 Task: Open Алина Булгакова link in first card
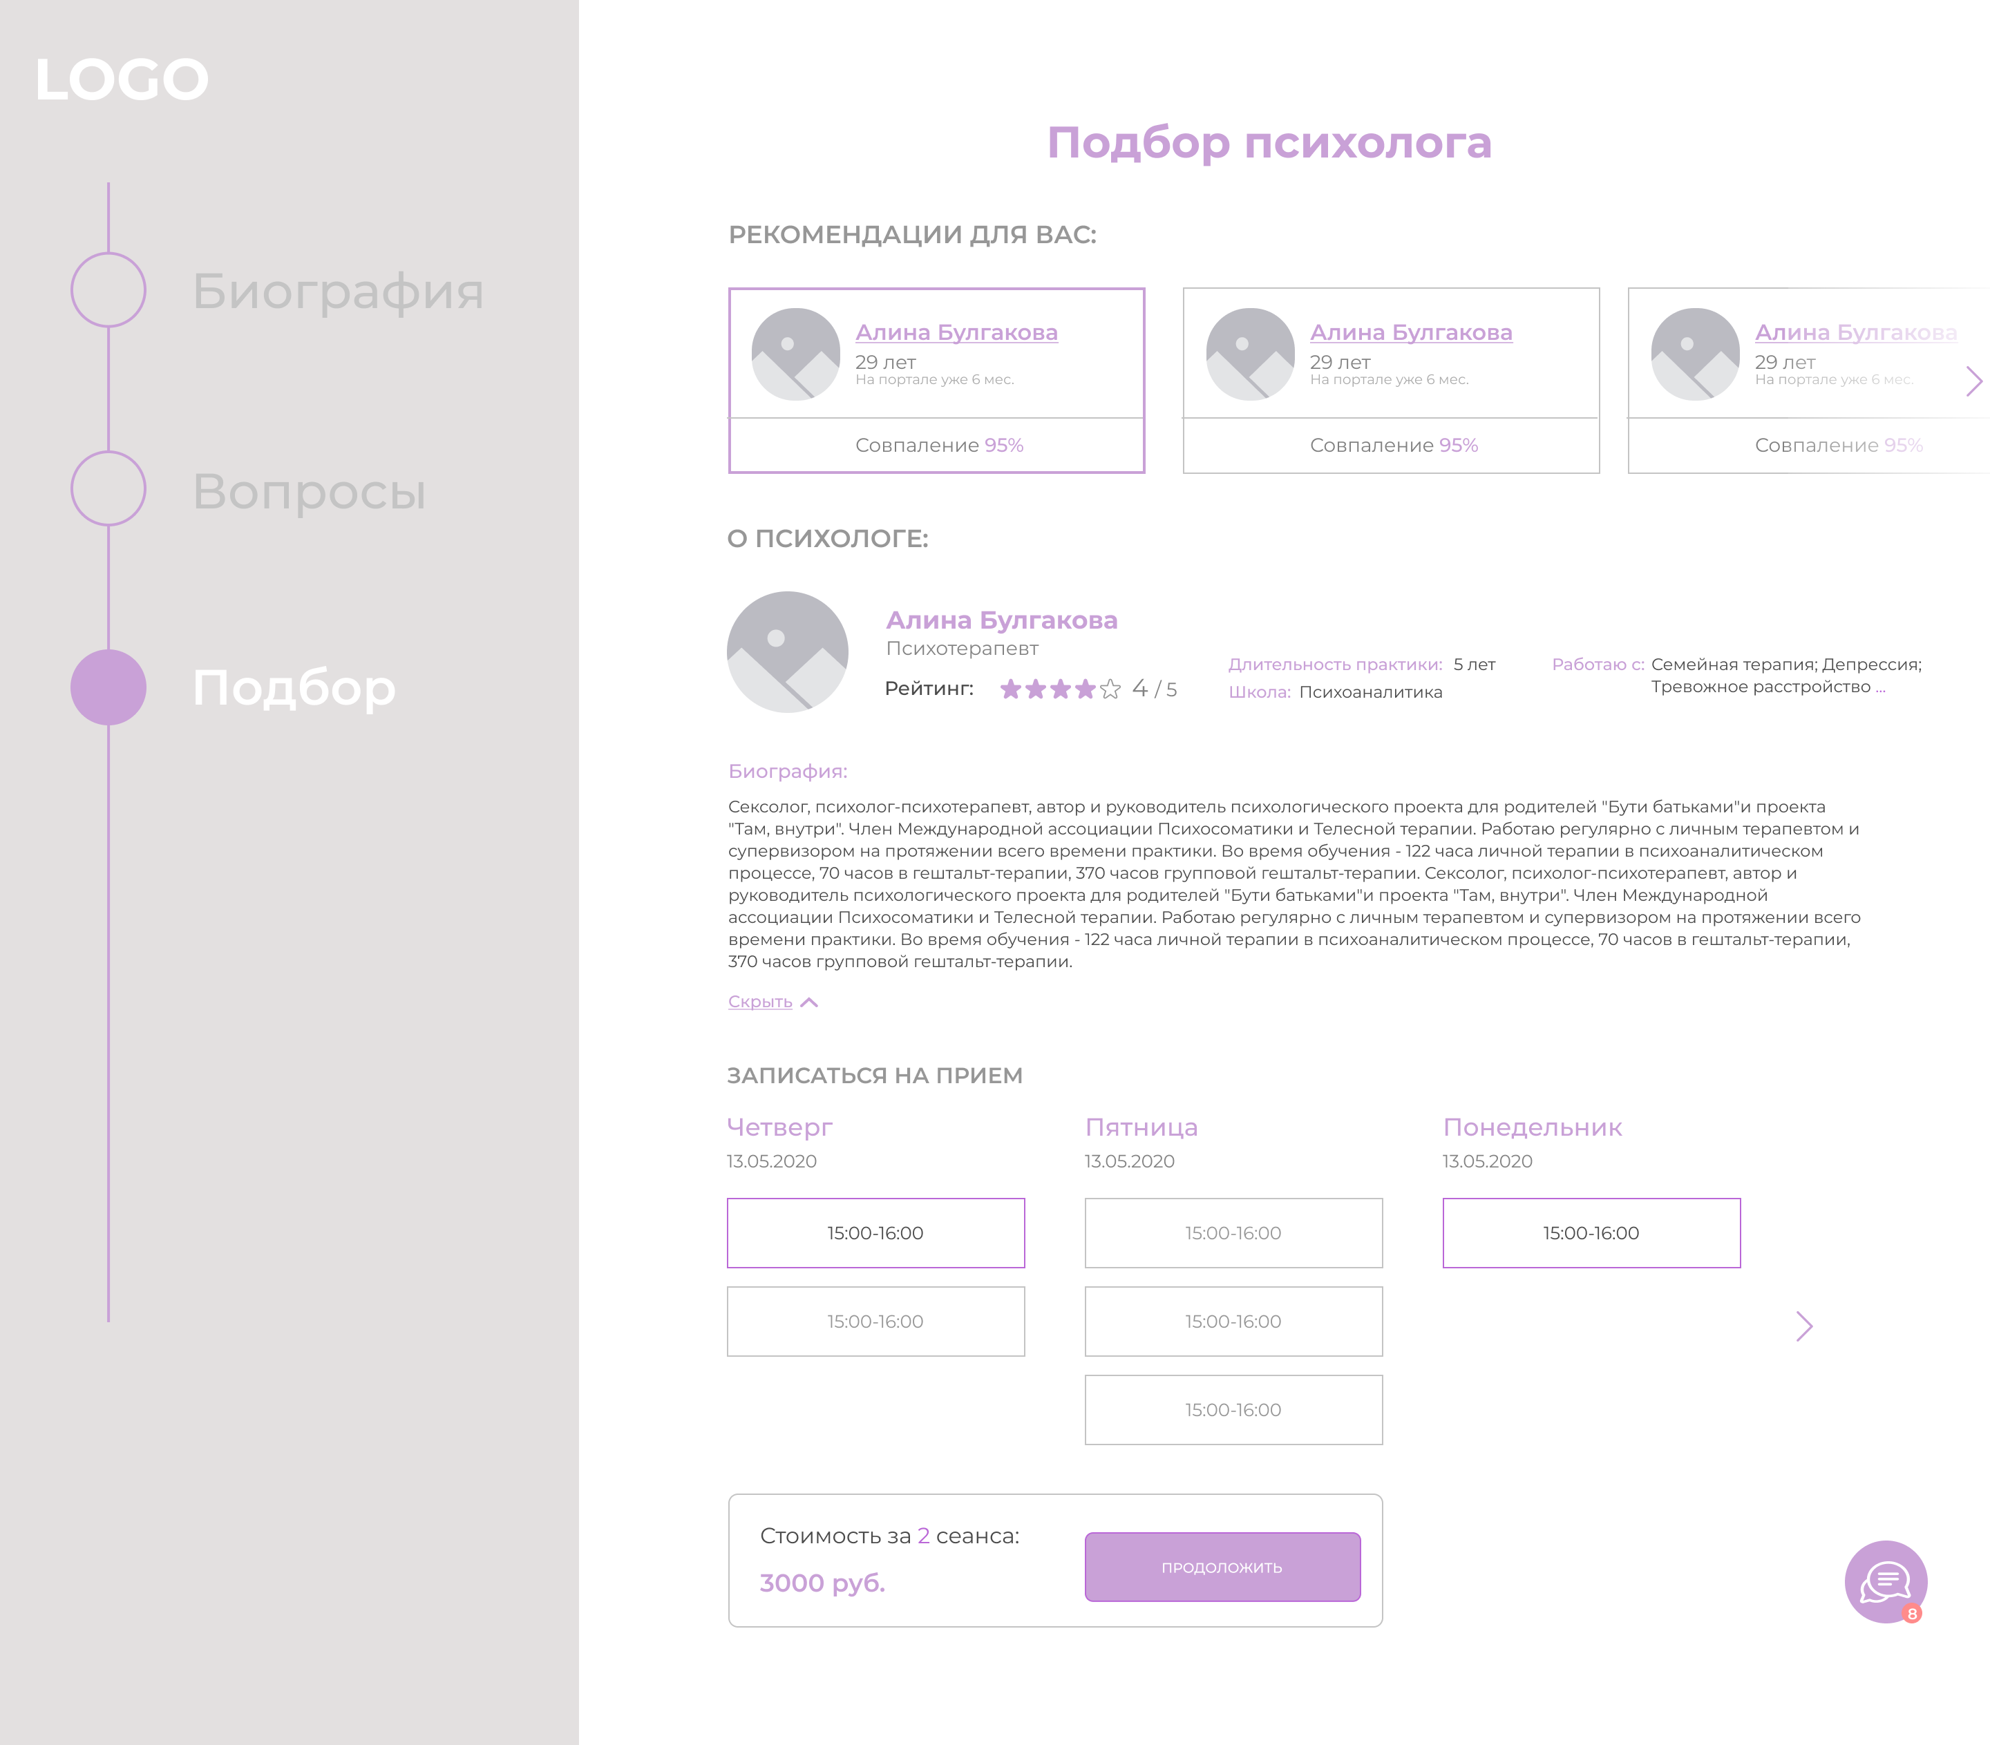[956, 333]
